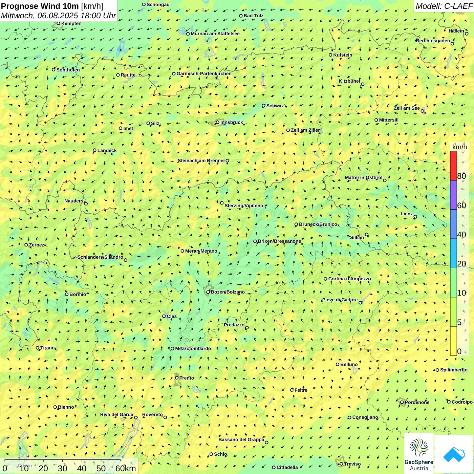Click the Sonthofen city label

point(68,70)
